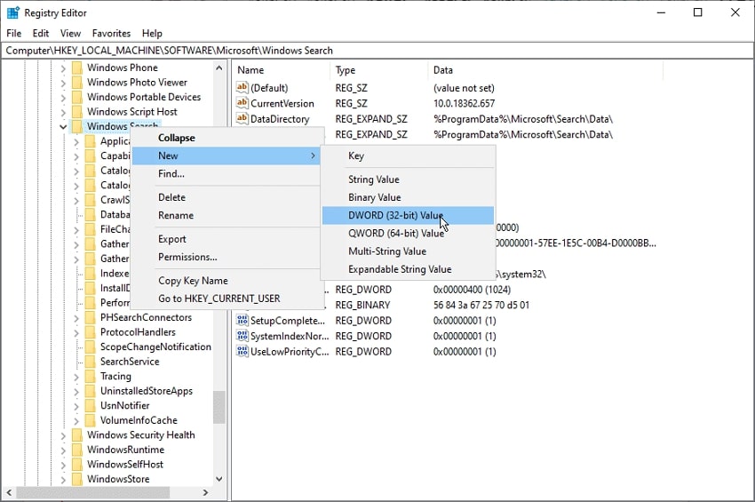Click the WindowsStore folder icon

pyautogui.click(x=77, y=479)
